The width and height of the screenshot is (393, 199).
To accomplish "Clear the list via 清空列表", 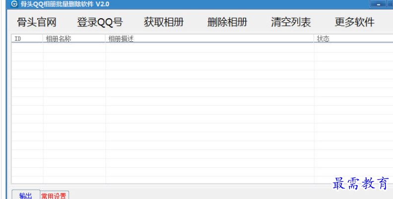I will pyautogui.click(x=291, y=22).
